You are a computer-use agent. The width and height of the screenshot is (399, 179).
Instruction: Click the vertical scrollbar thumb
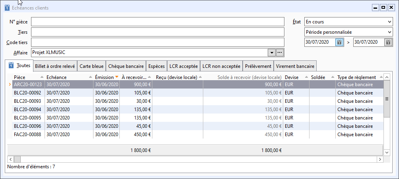click(x=387, y=99)
